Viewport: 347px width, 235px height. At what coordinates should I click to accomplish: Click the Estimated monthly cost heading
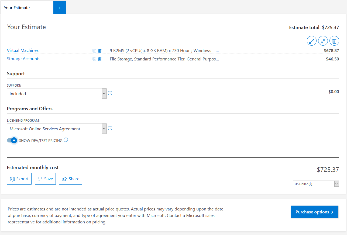click(x=33, y=168)
